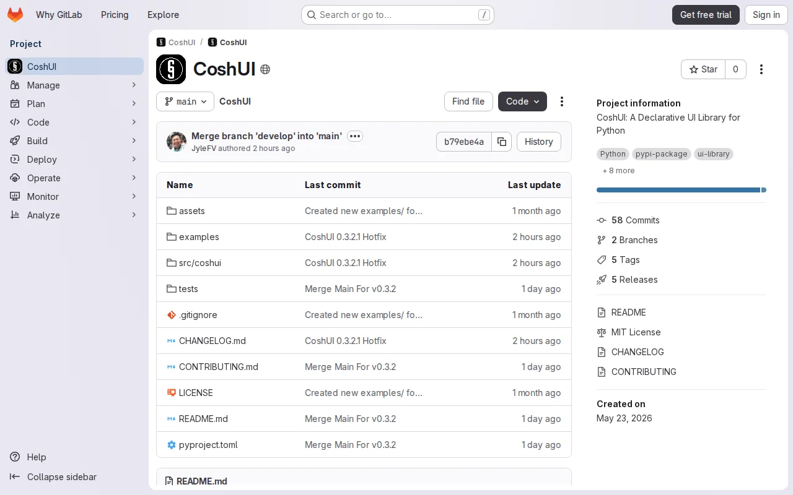Open the project actions kebab menu
This screenshot has width=793, height=495.
761,69
